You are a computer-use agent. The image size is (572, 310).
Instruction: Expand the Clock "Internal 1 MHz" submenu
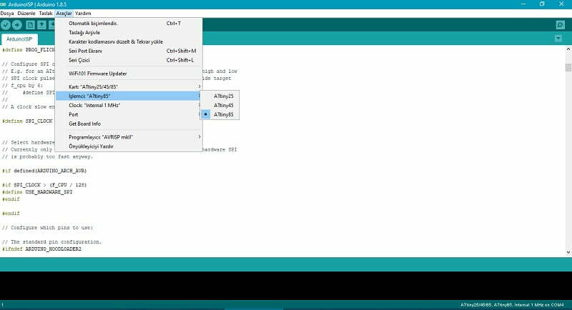point(129,105)
